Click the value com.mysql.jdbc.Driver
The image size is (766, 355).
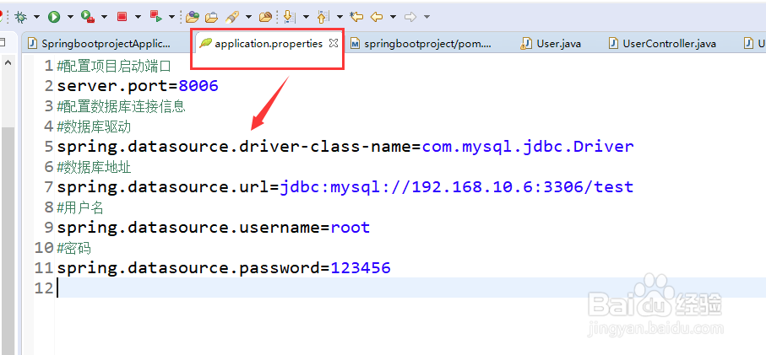528,146
